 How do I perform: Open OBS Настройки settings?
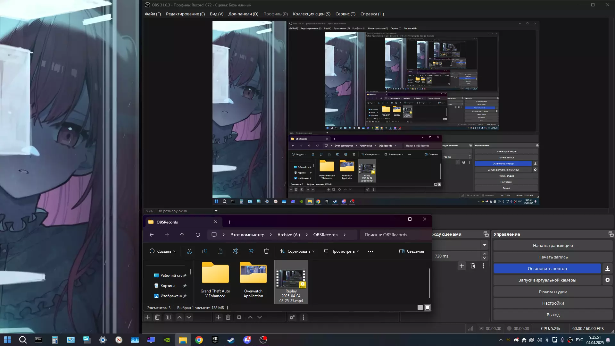pyautogui.click(x=553, y=303)
